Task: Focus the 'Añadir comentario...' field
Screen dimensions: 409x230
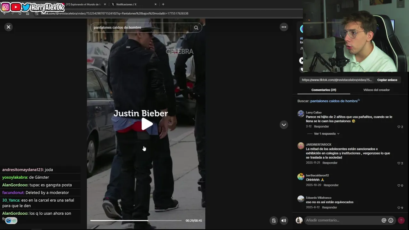Action: point(342,220)
